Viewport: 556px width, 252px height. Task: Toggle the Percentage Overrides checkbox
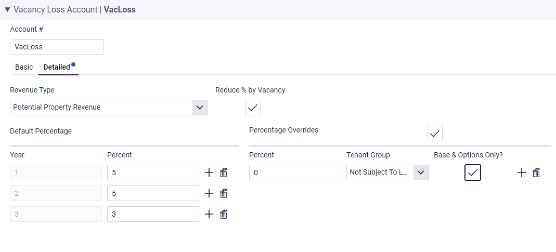435,134
